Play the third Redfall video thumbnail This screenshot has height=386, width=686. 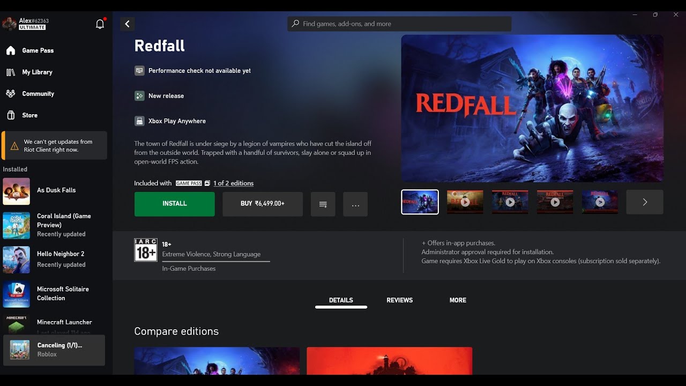(510, 202)
